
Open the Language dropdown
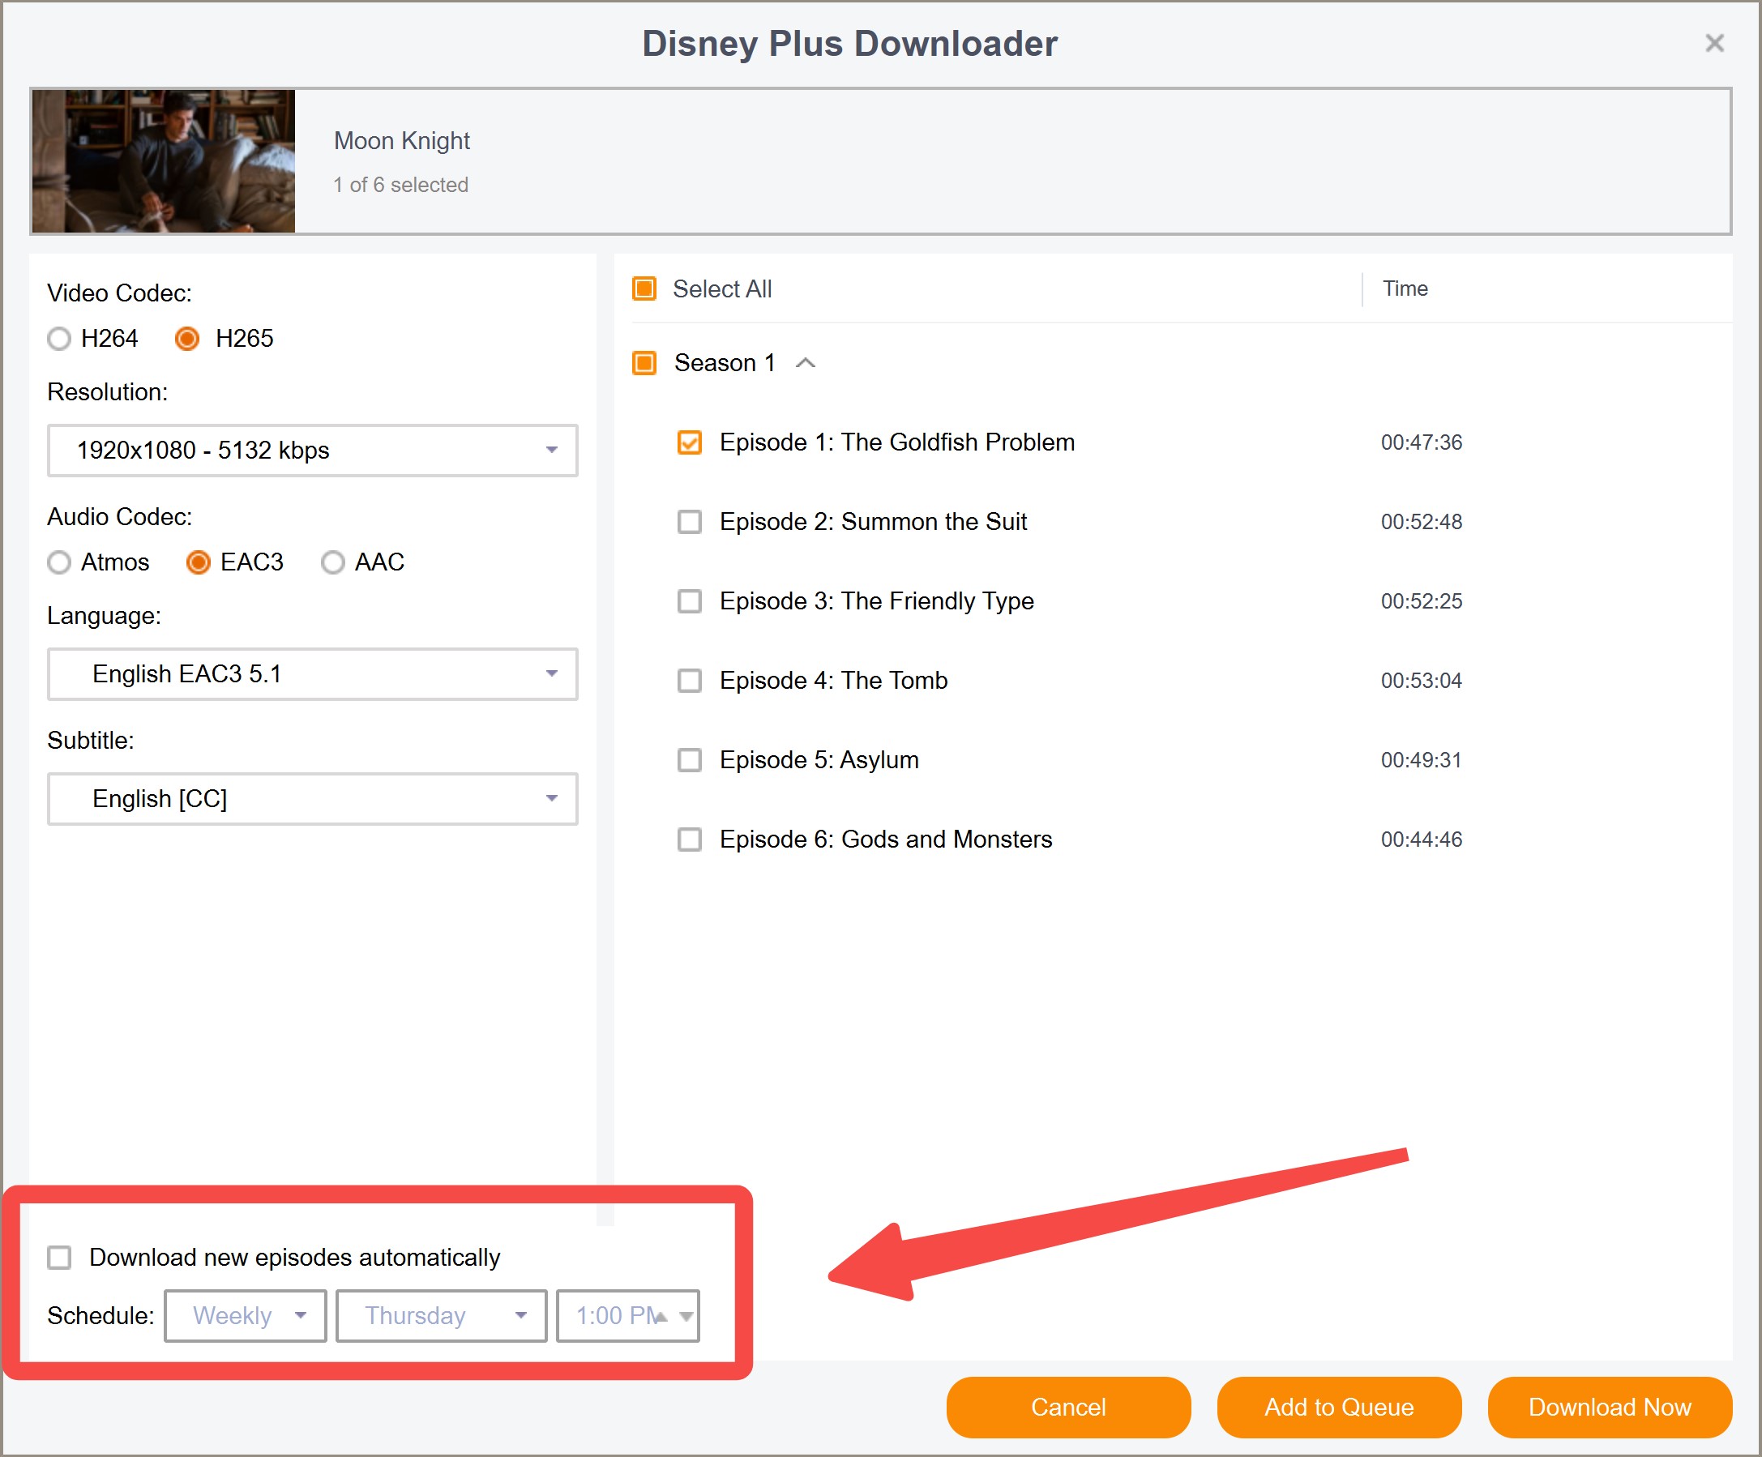tap(312, 673)
